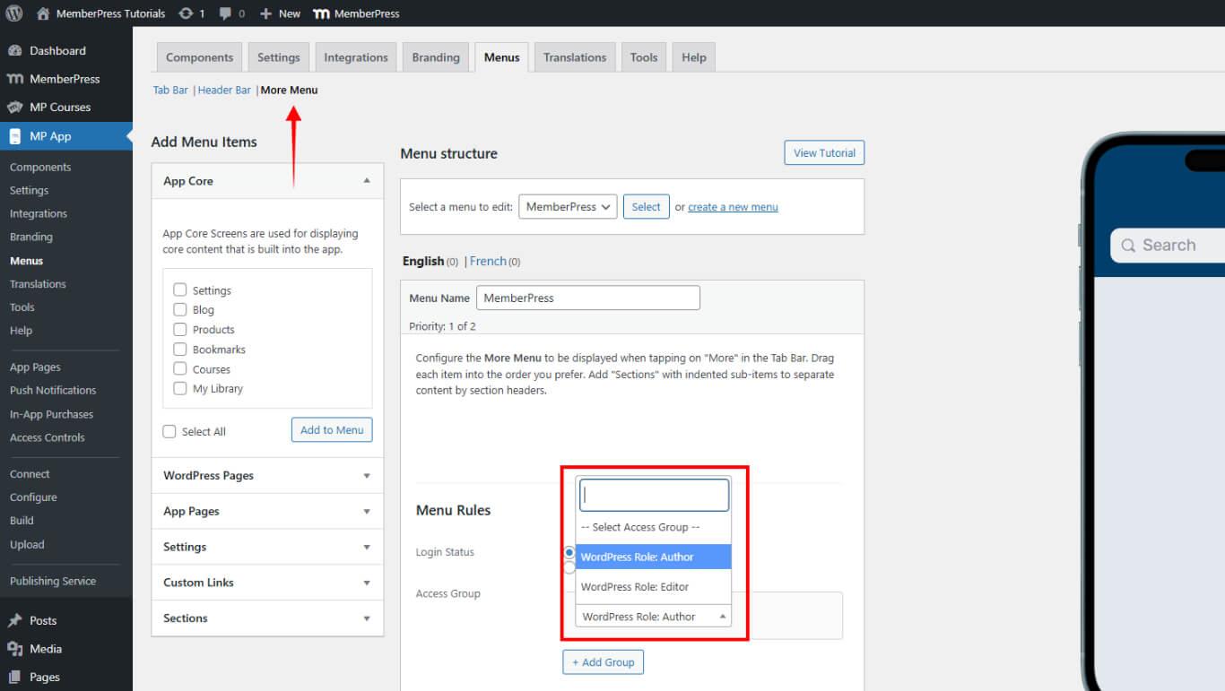Open MP Courses from sidebar icon

(x=14, y=108)
